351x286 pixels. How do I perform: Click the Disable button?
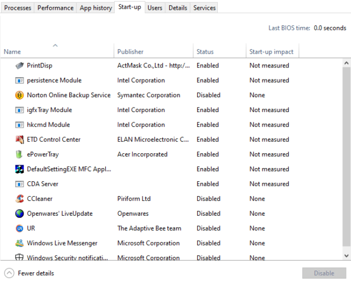pos(324,273)
